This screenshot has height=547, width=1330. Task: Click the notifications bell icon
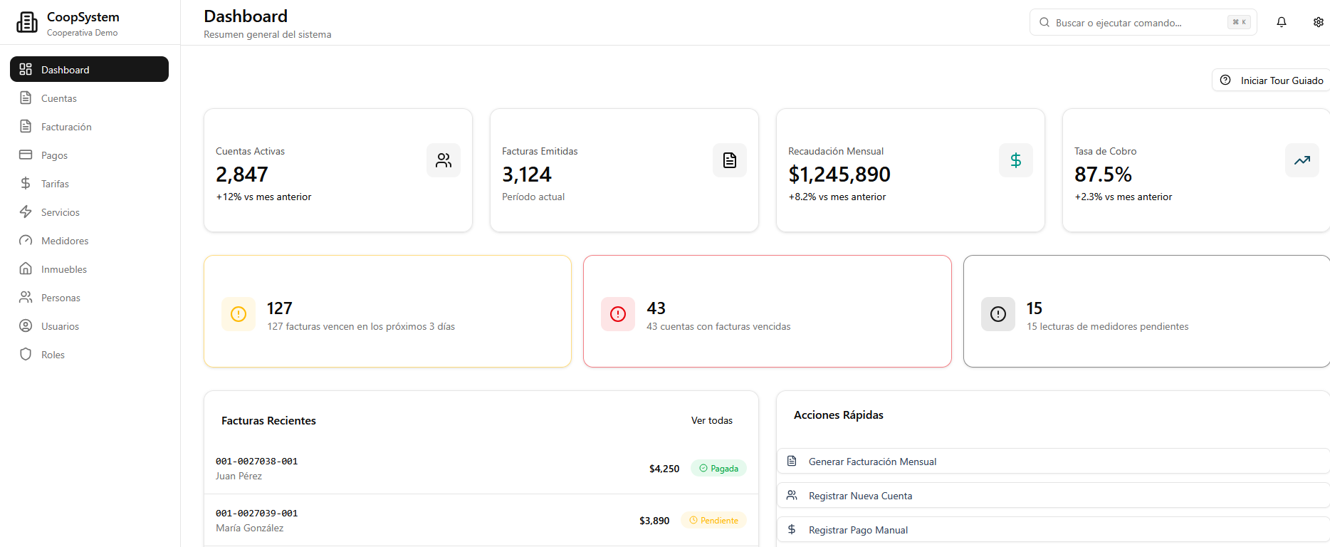[x=1281, y=22]
